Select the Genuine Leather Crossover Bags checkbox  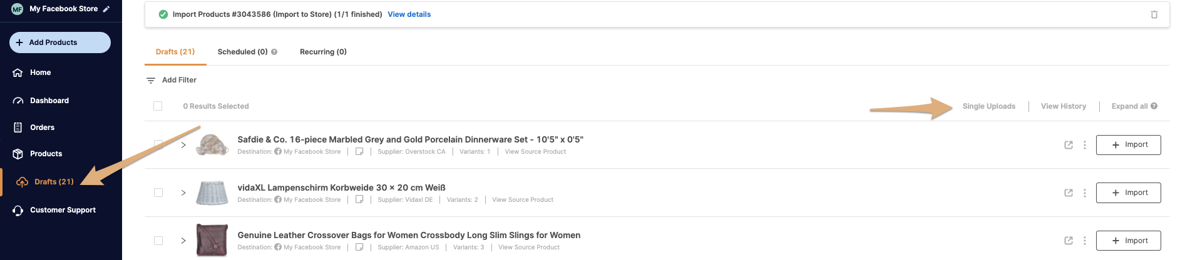(x=158, y=241)
